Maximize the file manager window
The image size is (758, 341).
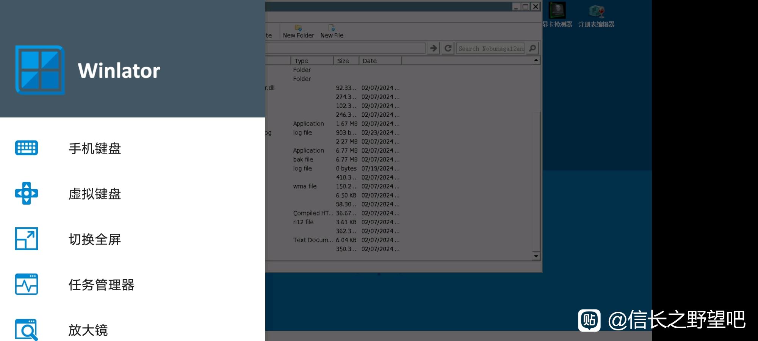526,6
